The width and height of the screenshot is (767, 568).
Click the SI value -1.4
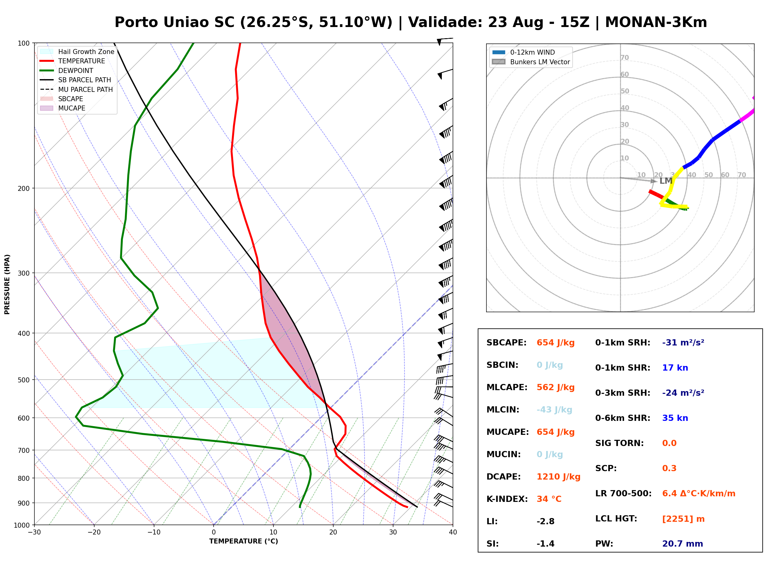tap(546, 544)
